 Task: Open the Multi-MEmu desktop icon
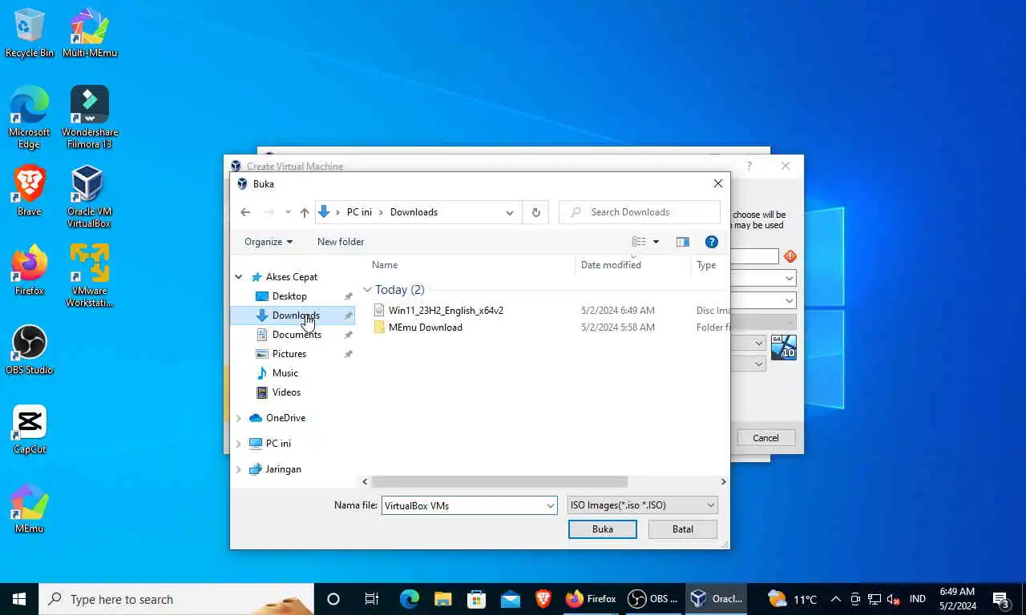(90, 32)
